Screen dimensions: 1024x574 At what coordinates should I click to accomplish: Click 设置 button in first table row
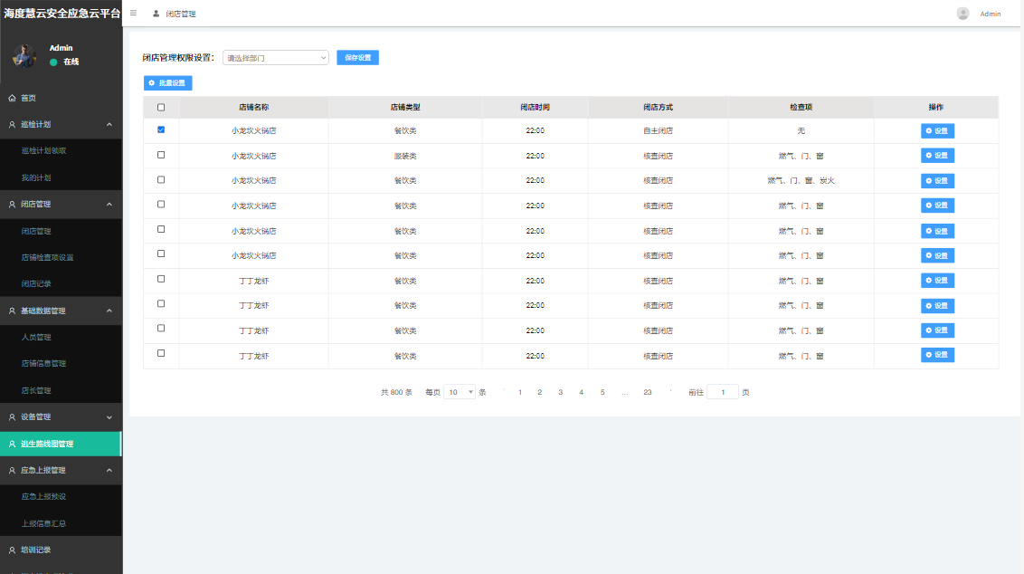coord(937,131)
